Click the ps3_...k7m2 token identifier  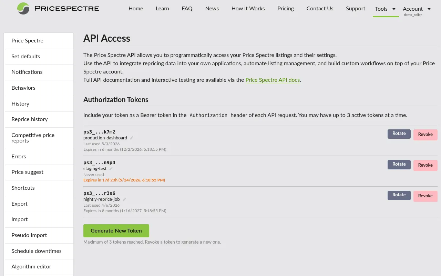(x=99, y=132)
